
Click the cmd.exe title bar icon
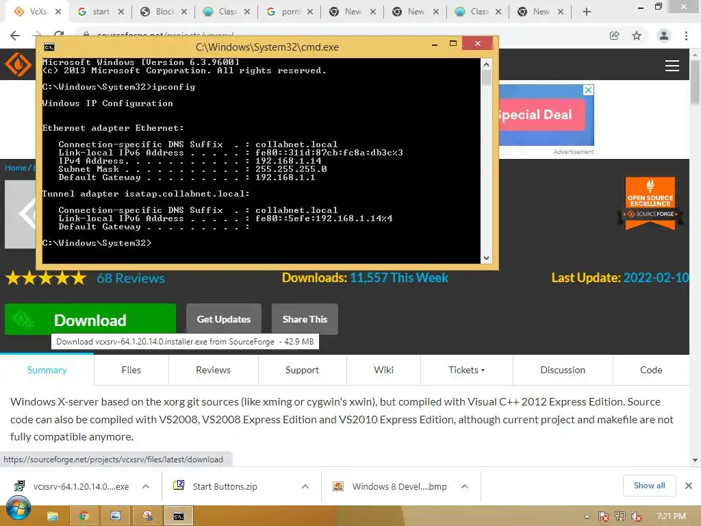[x=49, y=47]
